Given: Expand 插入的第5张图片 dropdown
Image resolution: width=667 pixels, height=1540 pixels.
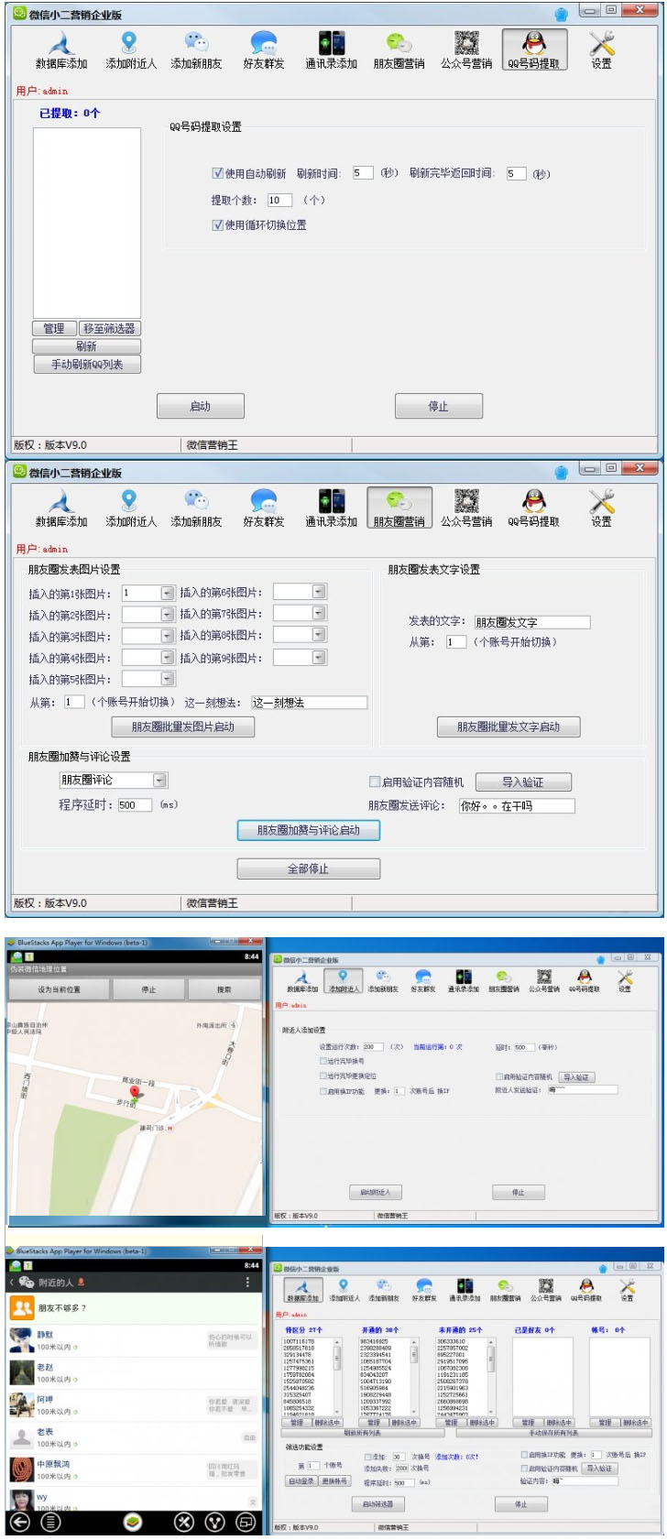Looking at the screenshot, I should [x=167, y=678].
